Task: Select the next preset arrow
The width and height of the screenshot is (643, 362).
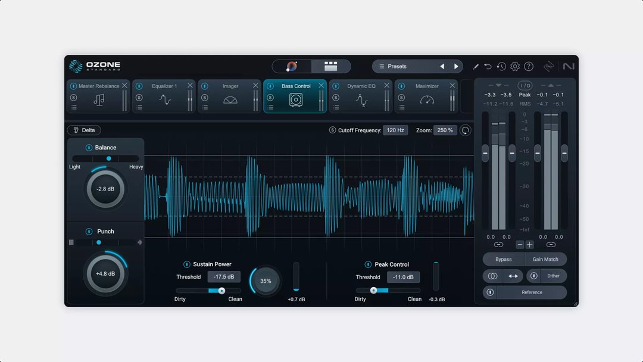Action: [456, 67]
